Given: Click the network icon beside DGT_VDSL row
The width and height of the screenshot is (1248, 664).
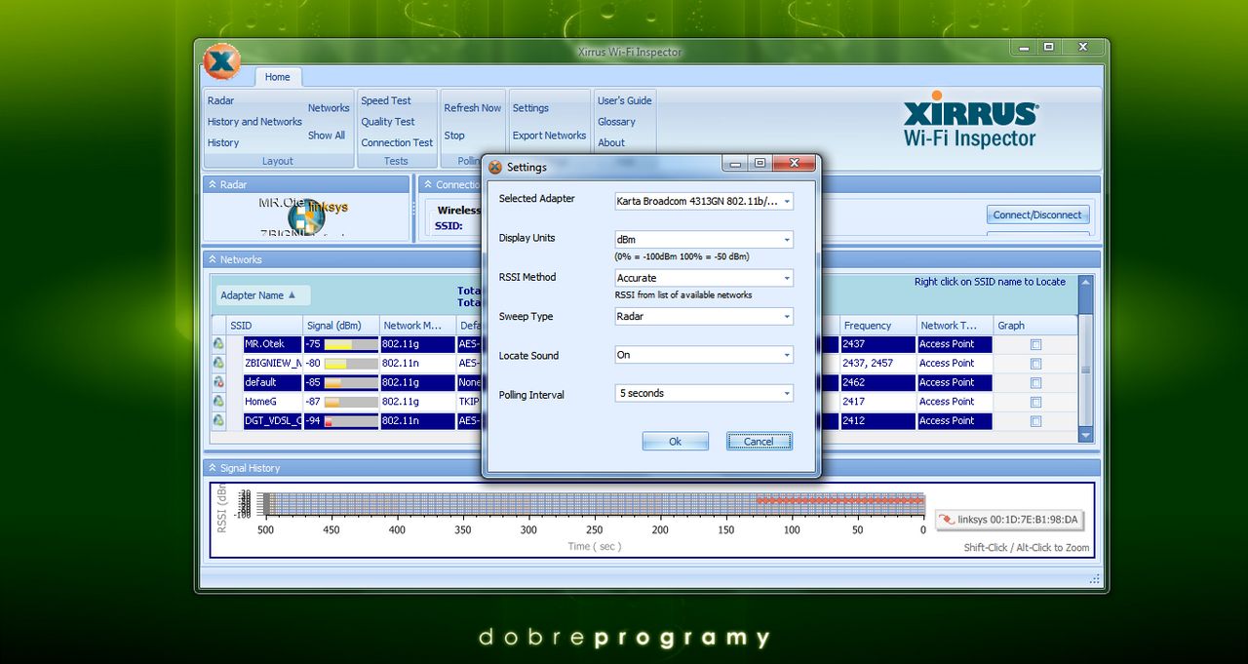Looking at the screenshot, I should (218, 421).
